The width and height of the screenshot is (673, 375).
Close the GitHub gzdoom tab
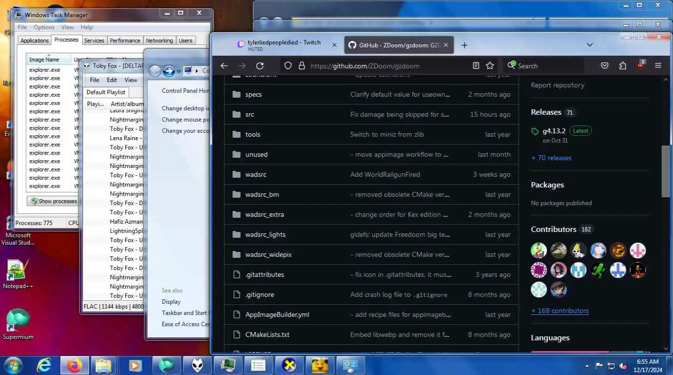point(446,45)
